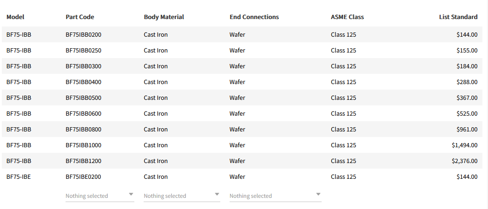The height and width of the screenshot is (209, 488).
Task: Click the ASME Class column header
Action: pos(347,17)
